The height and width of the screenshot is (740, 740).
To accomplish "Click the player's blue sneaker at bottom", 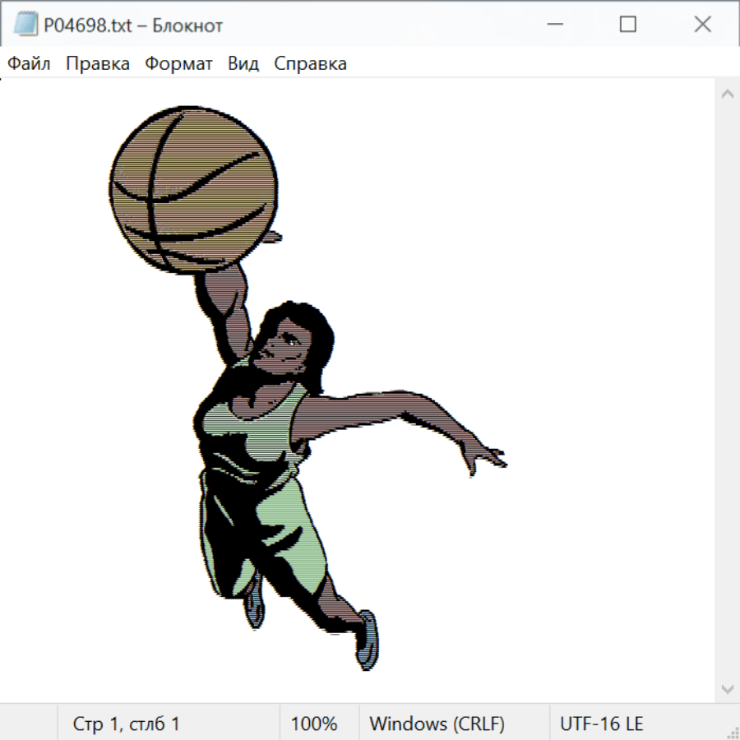I will 368,640.
